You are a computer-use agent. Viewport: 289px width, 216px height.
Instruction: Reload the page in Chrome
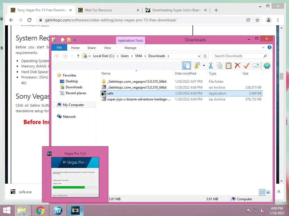(x=29, y=20)
